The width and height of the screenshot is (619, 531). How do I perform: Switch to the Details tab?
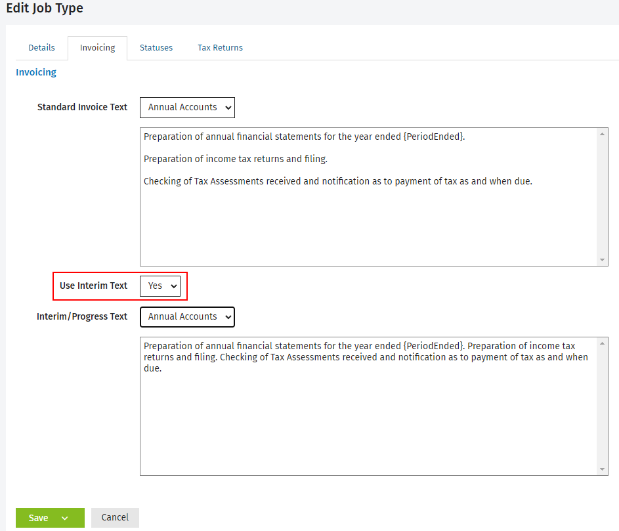[x=41, y=47]
